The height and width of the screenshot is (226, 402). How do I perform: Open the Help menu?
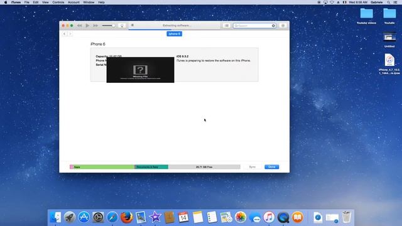[x=101, y=3]
